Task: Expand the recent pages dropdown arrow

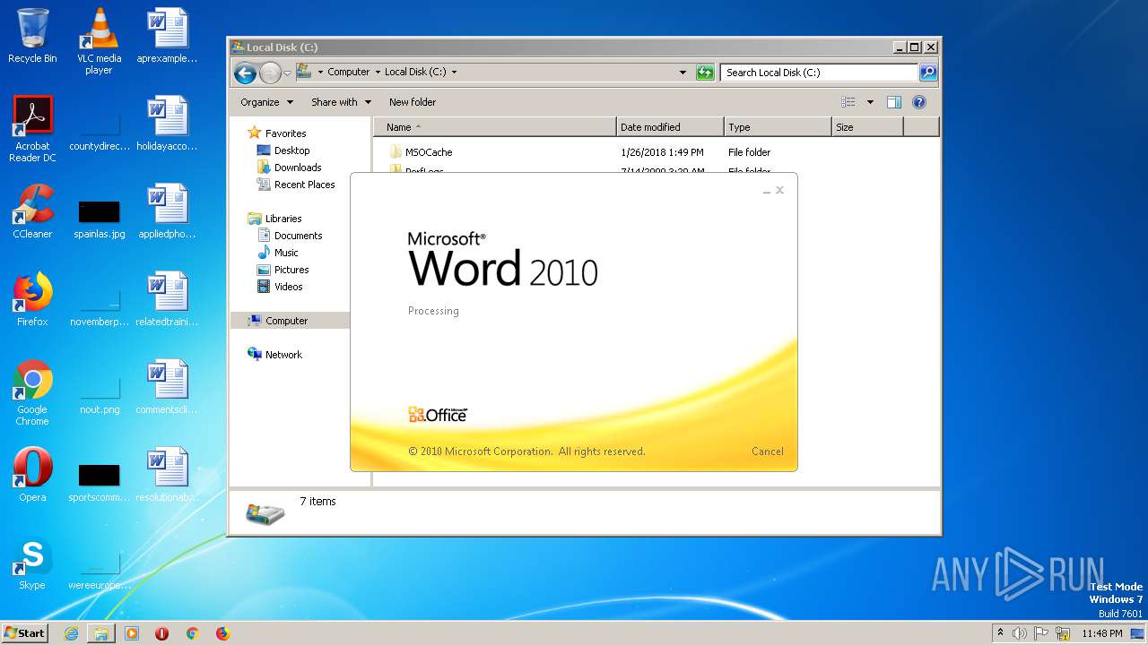Action: (x=287, y=73)
